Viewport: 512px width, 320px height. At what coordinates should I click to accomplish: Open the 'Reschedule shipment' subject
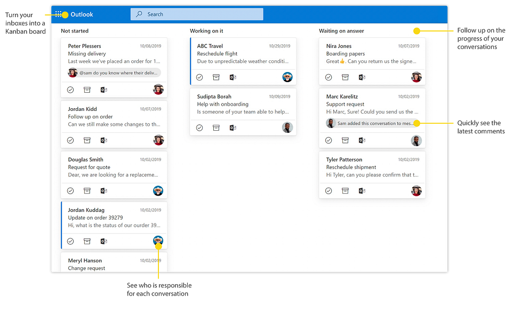click(x=351, y=167)
